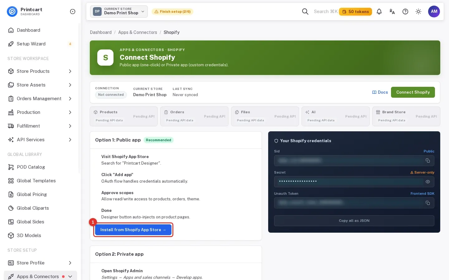Go to Dashboard in sidebar
The height and width of the screenshot is (280, 449).
40,30
